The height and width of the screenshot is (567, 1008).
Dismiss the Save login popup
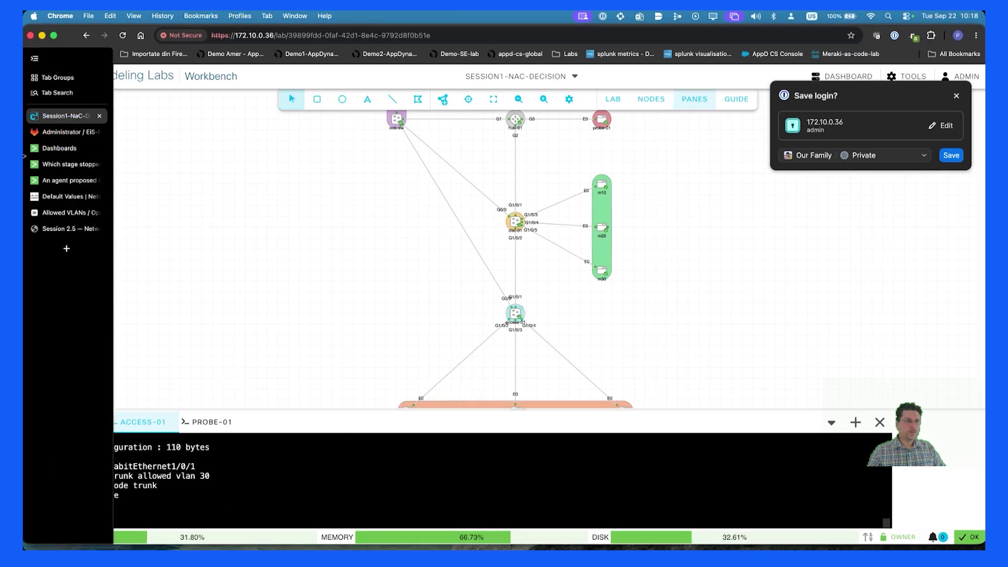pyautogui.click(x=956, y=96)
